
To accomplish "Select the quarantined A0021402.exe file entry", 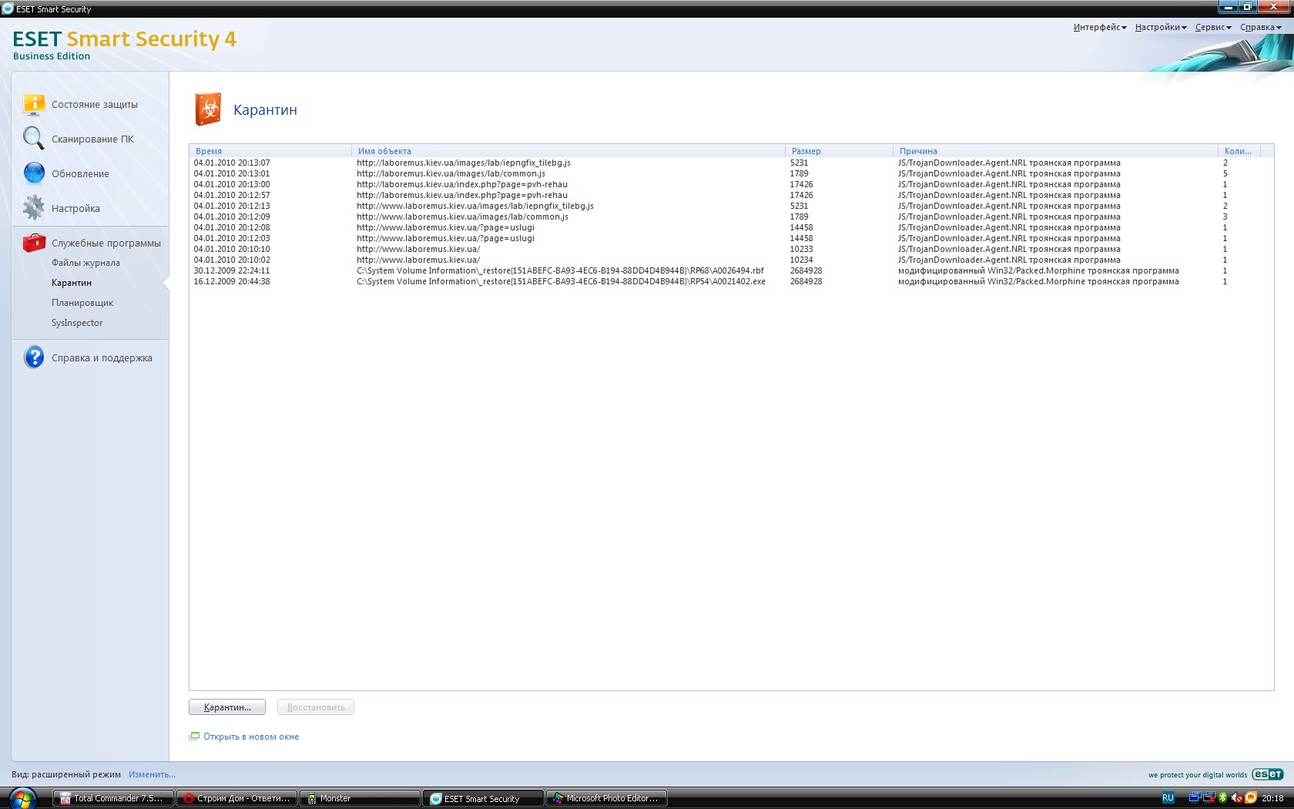I will pyautogui.click(x=731, y=281).
